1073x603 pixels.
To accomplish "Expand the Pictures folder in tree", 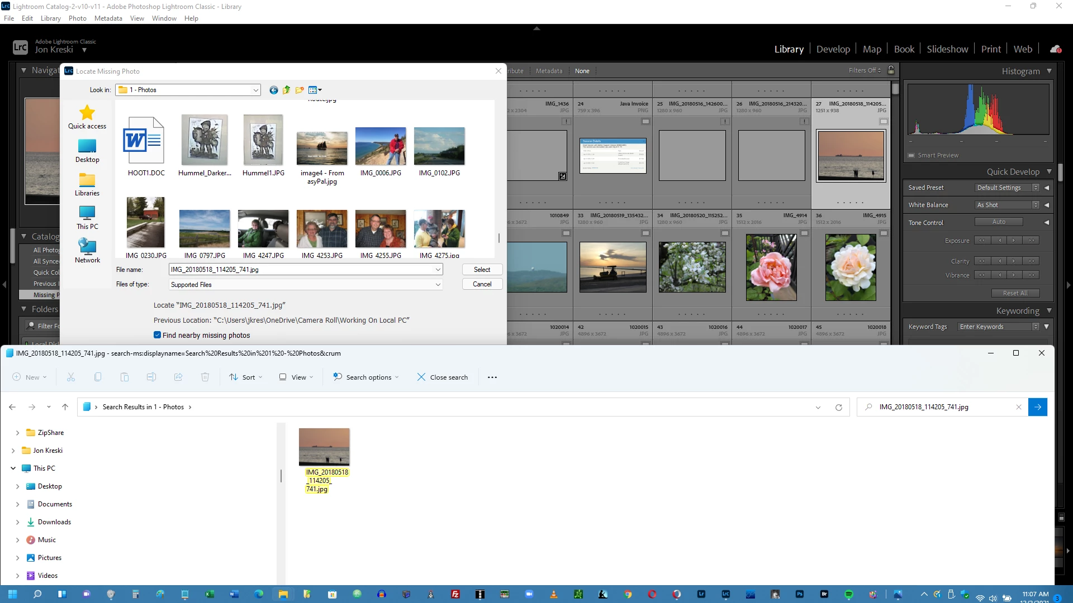I will click(17, 558).
